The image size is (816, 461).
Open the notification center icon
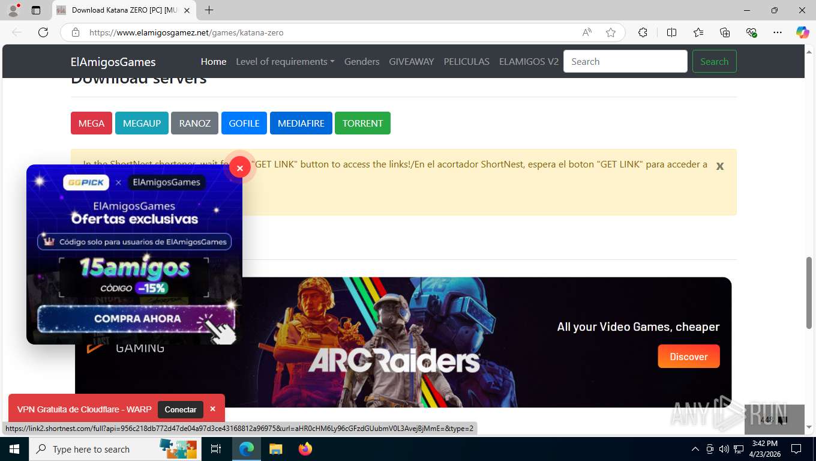(x=796, y=449)
